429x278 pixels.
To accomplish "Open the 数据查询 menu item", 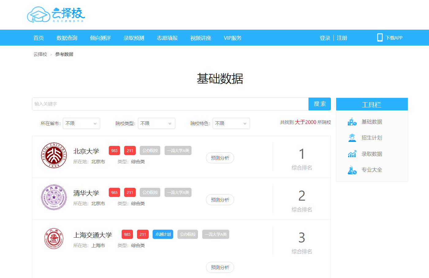I will coord(67,38).
